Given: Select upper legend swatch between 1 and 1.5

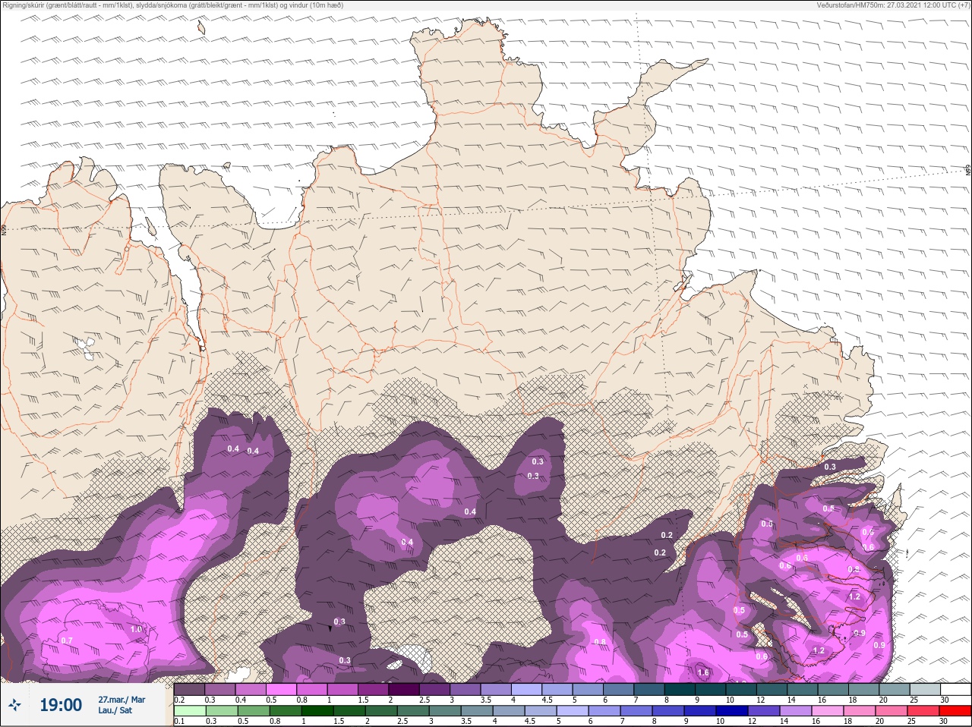Looking at the screenshot, I should click(x=342, y=689).
